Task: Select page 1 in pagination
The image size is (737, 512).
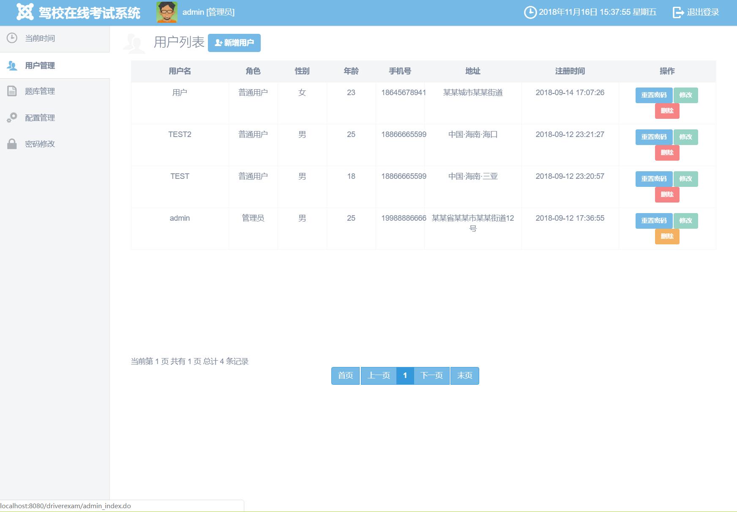Action: click(405, 375)
